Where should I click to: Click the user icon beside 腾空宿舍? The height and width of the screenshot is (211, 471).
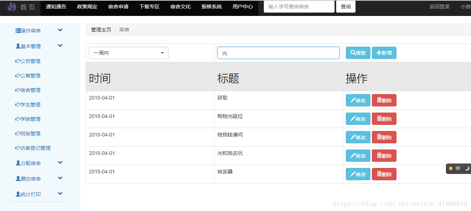pos(18,179)
